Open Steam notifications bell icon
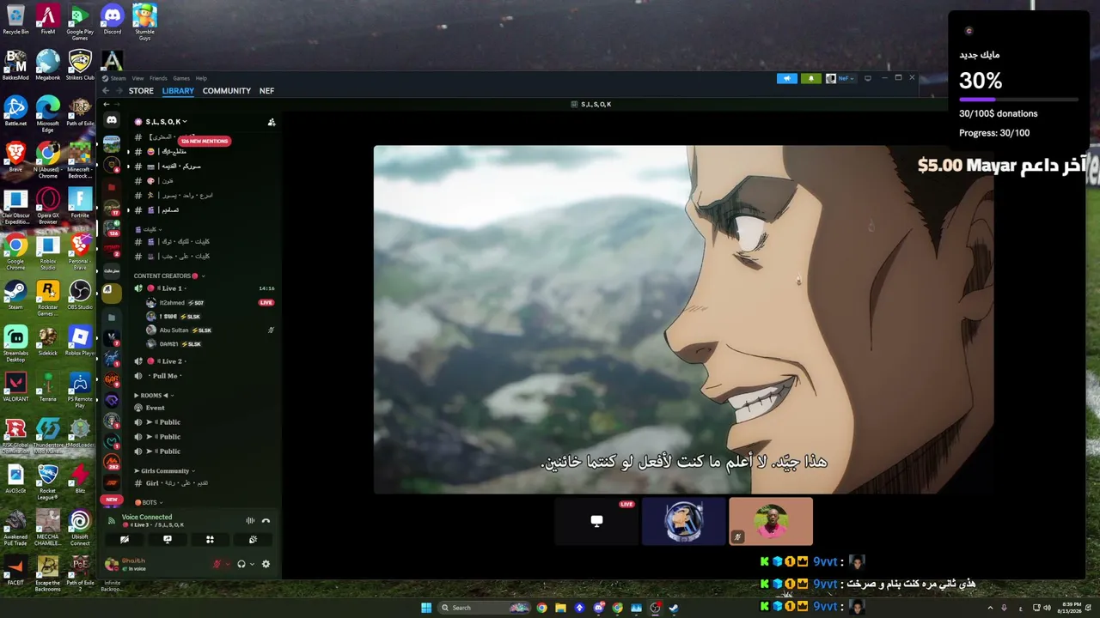 [x=810, y=79]
